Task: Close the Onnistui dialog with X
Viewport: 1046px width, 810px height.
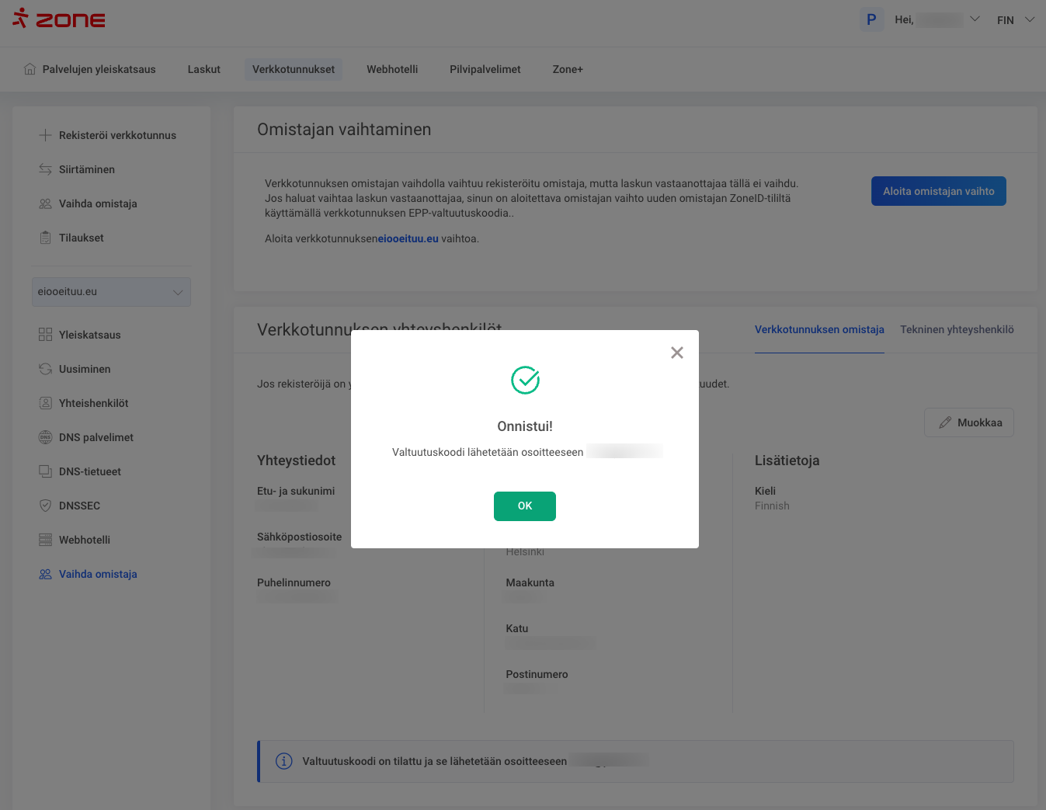Action: pyautogui.click(x=677, y=353)
